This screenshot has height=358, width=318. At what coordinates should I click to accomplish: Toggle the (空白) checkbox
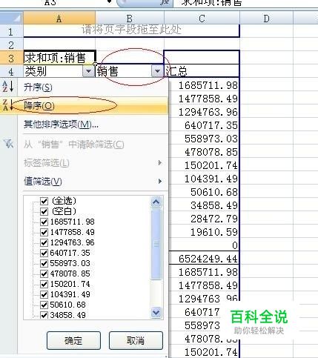click(44, 211)
